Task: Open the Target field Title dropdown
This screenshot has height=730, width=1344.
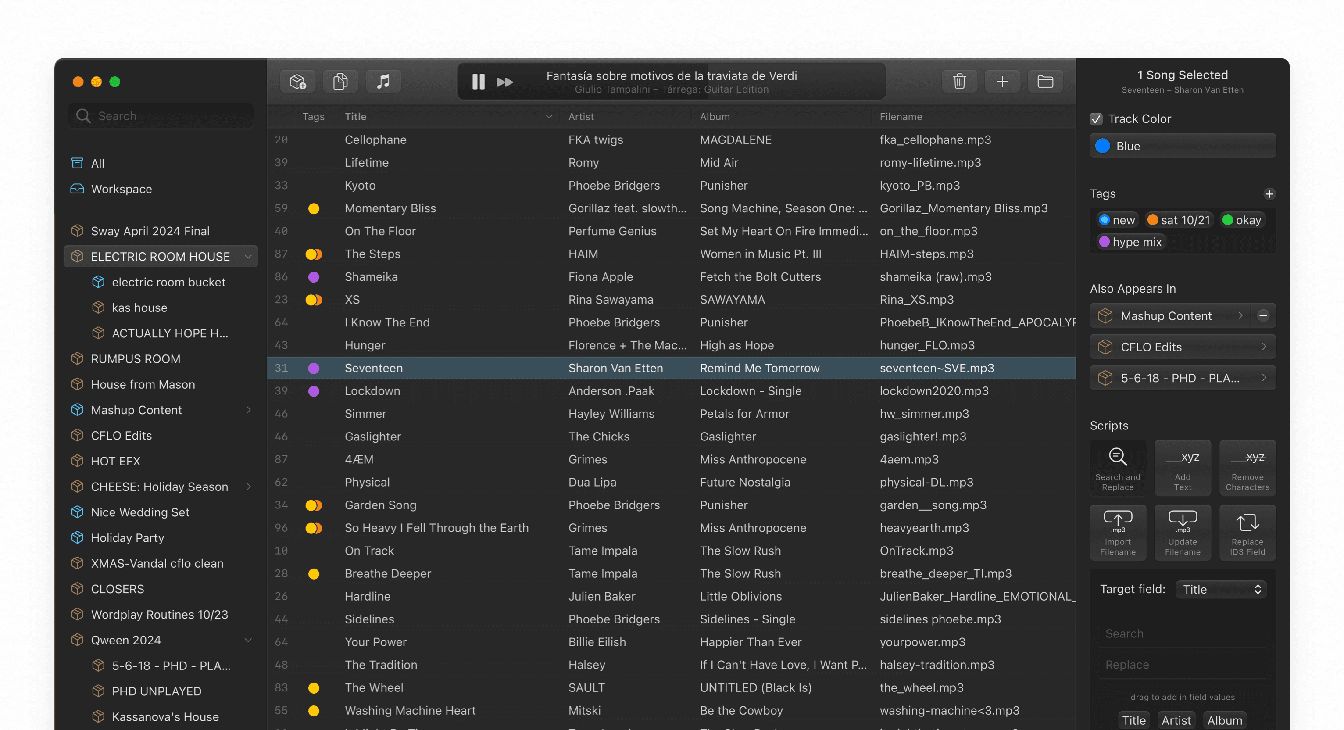Action: 1221,590
